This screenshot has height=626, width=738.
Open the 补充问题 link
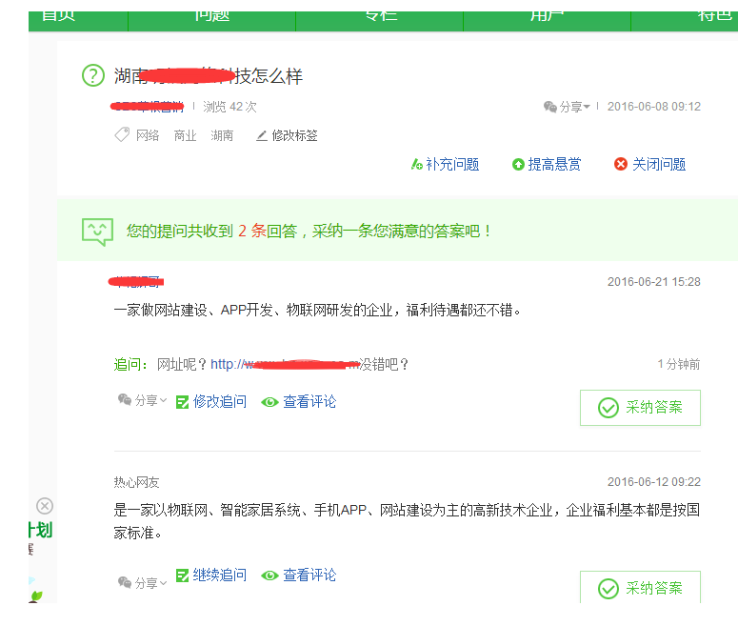pyautogui.click(x=452, y=165)
